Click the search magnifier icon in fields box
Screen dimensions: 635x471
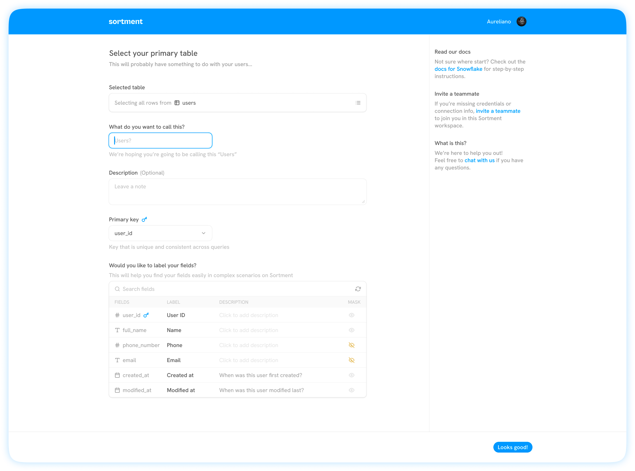click(117, 289)
